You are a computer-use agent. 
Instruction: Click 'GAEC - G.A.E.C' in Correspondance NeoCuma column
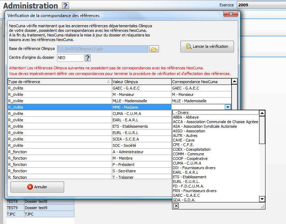[x=201, y=88]
